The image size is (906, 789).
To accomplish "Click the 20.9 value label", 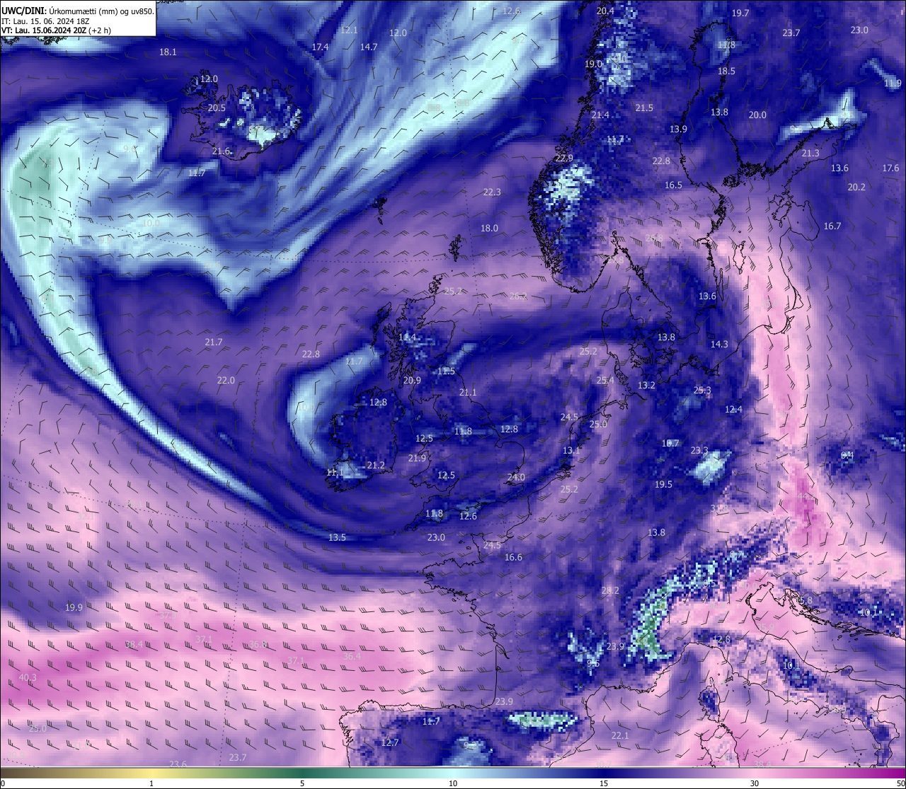I will coord(412,381).
